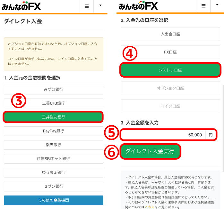Click the ダイレクト入金 page heading
Viewport: 224px width, 209px height.
tap(23, 21)
